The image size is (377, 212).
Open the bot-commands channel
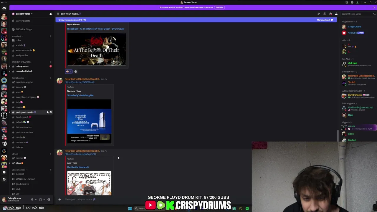[24, 127]
